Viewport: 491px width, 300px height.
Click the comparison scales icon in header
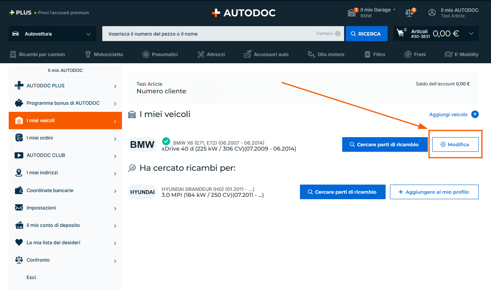click(410, 13)
